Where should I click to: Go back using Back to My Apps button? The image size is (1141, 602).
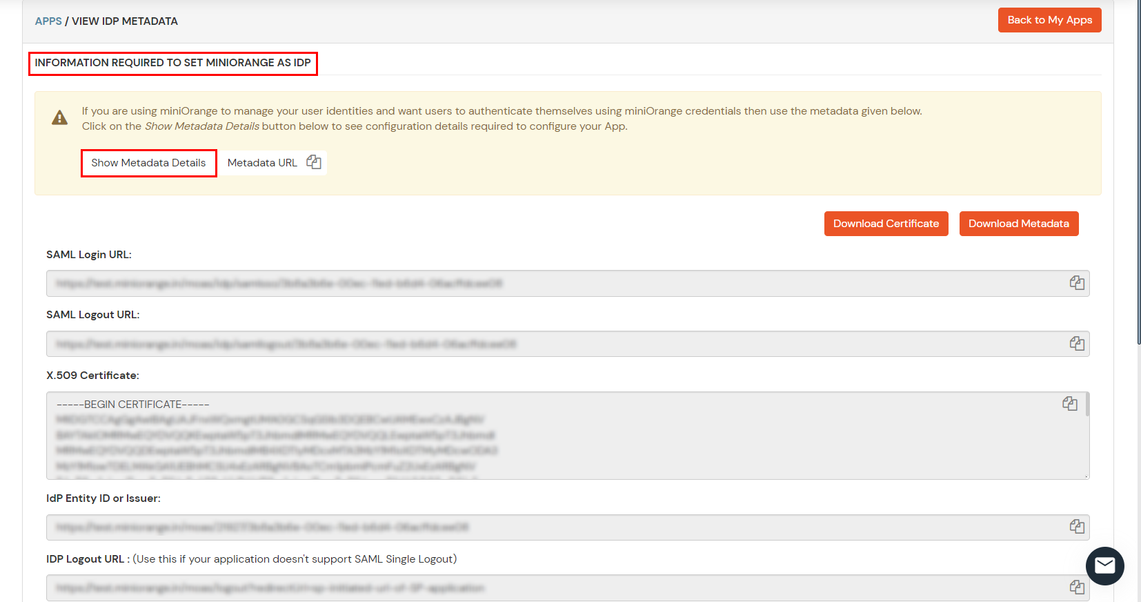click(x=1049, y=20)
